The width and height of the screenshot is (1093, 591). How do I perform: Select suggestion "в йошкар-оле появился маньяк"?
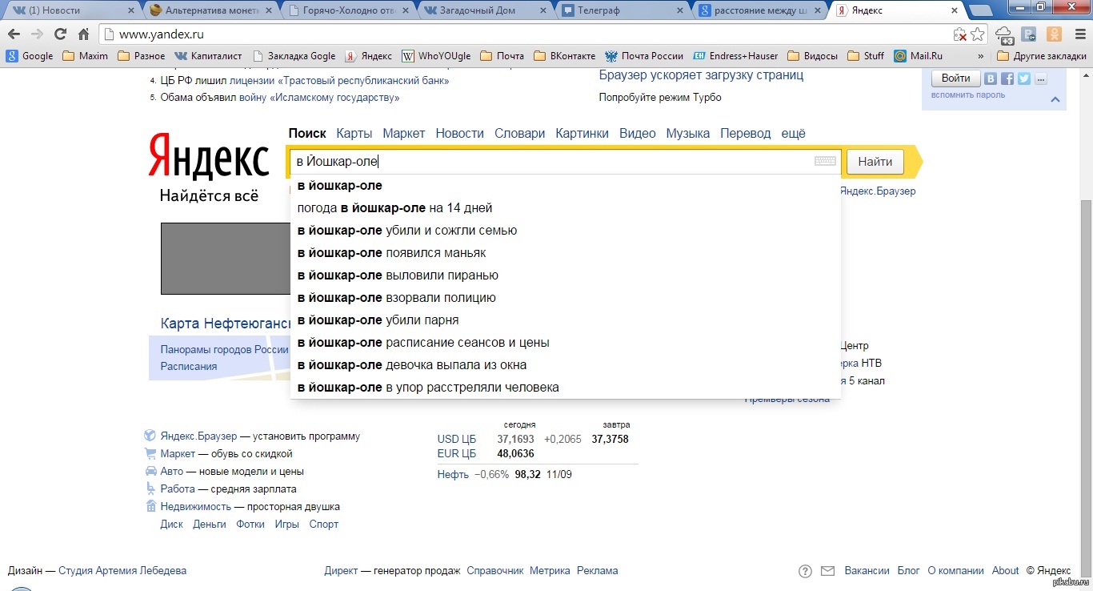coord(565,253)
